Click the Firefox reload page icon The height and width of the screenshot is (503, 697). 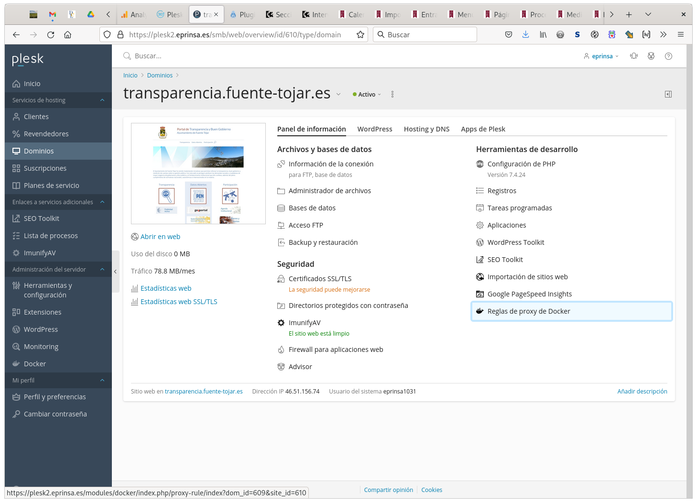click(x=51, y=34)
